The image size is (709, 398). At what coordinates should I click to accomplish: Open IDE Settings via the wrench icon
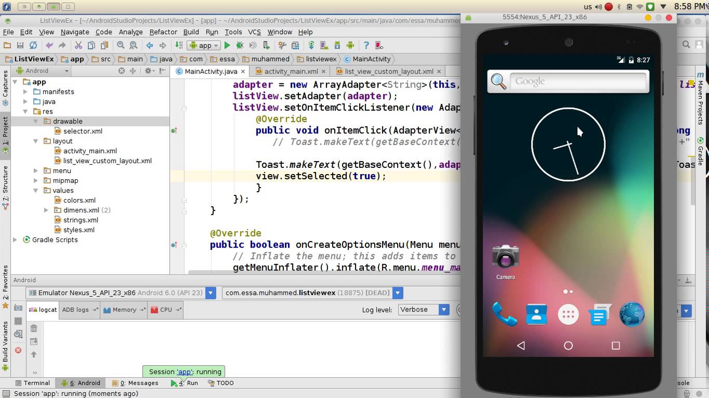click(282, 45)
